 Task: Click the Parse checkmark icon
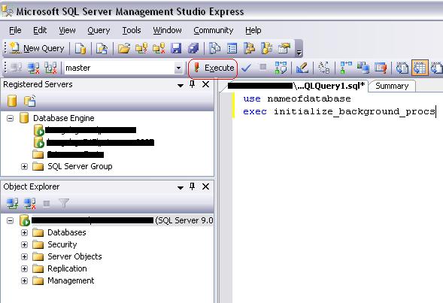pyautogui.click(x=247, y=68)
